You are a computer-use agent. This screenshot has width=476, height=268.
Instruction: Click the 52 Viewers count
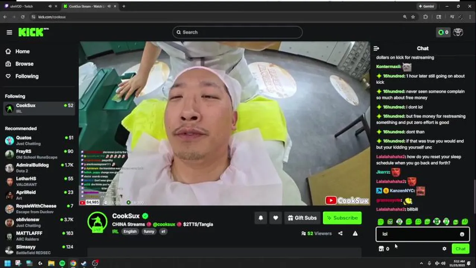(x=316, y=233)
